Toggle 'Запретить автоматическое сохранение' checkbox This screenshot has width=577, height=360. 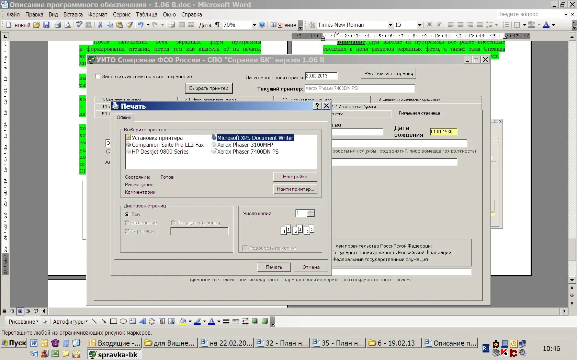pyautogui.click(x=98, y=76)
